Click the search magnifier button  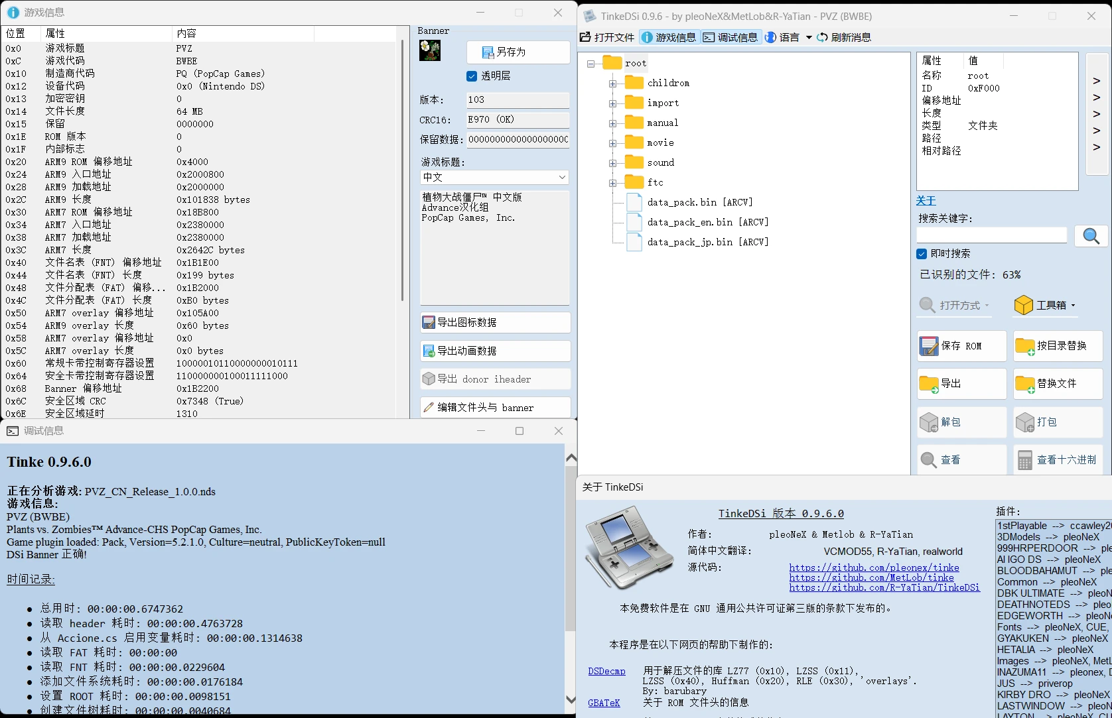(x=1091, y=236)
